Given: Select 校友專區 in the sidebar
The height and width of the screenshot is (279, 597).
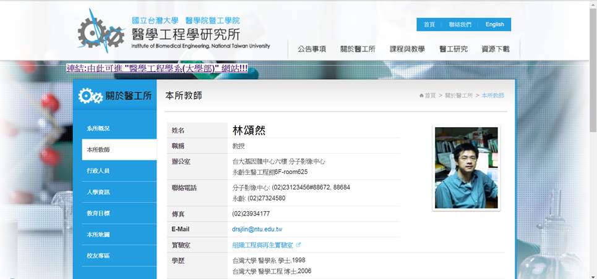Looking at the screenshot, I should [x=119, y=256].
